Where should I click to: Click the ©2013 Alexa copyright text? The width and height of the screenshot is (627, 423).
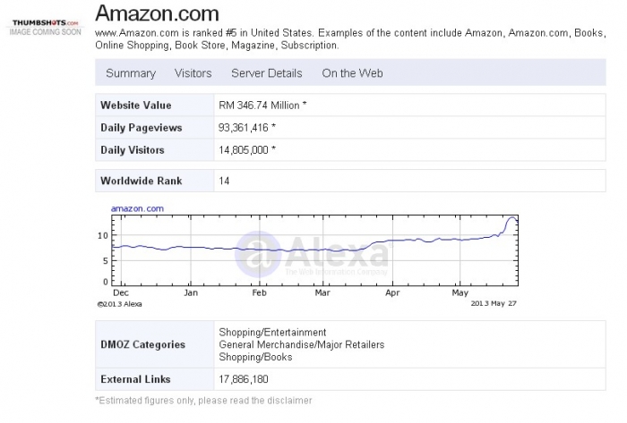point(119,303)
